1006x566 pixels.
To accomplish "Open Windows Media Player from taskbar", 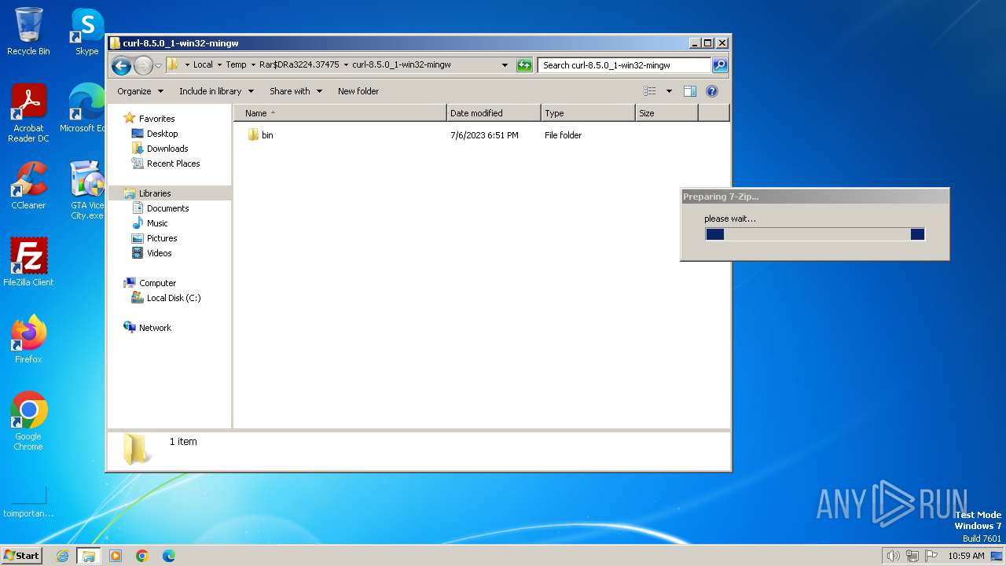I will 116,556.
